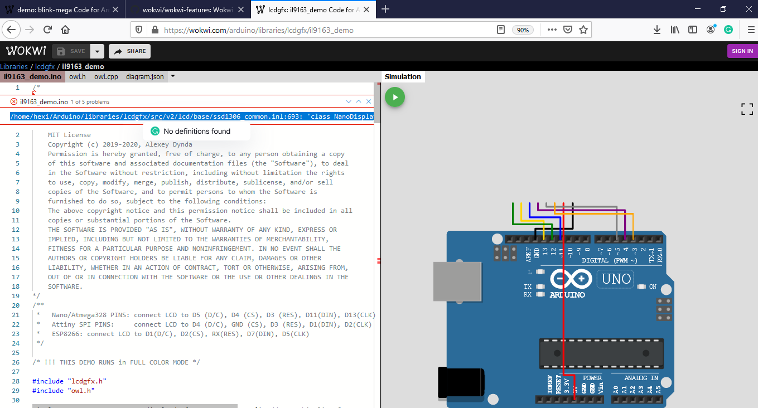
Task: Click the SHARE button
Action: coord(129,51)
